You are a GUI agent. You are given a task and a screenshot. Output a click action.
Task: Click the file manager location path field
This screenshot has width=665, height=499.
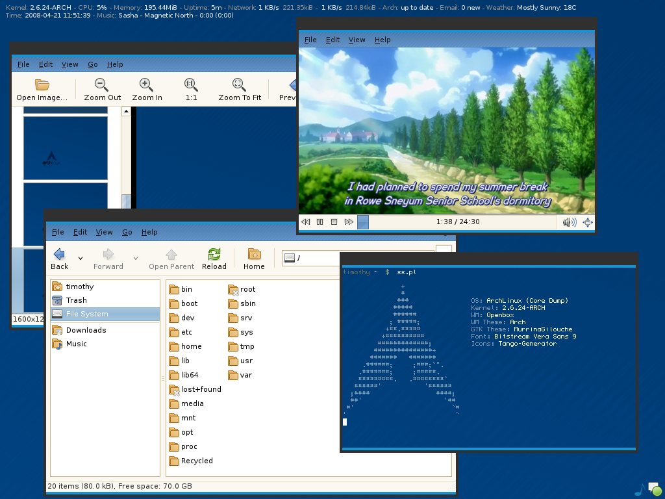coord(358,258)
